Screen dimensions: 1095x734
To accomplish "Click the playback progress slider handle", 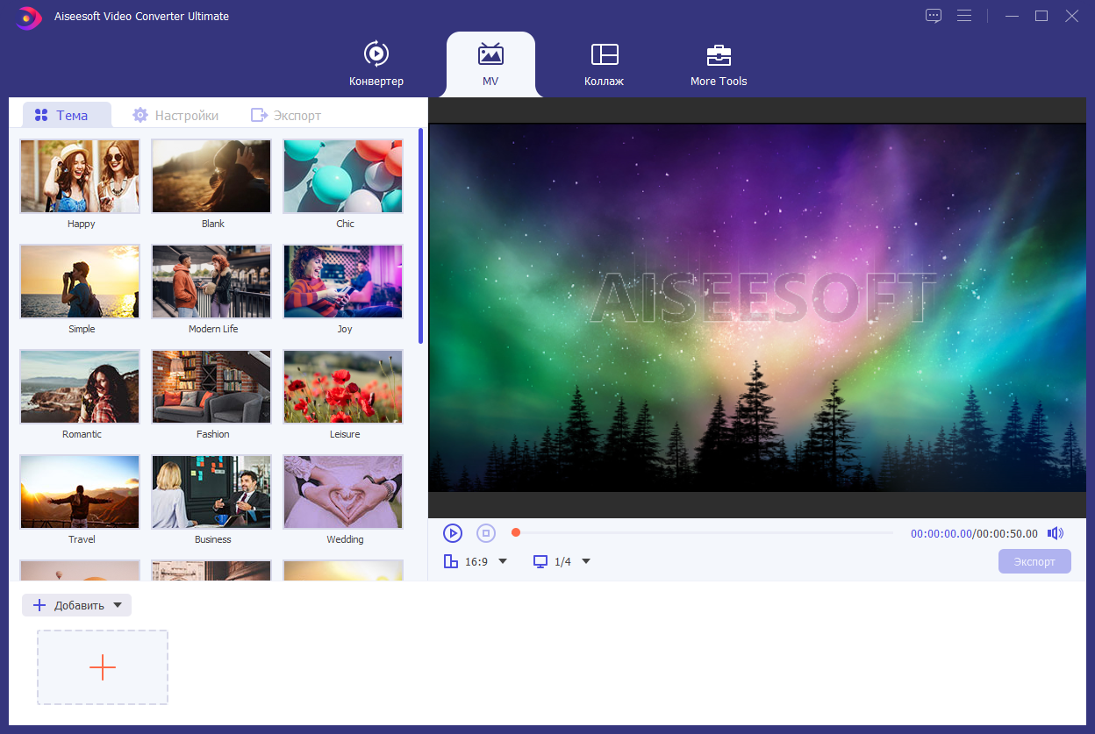I will pos(516,532).
